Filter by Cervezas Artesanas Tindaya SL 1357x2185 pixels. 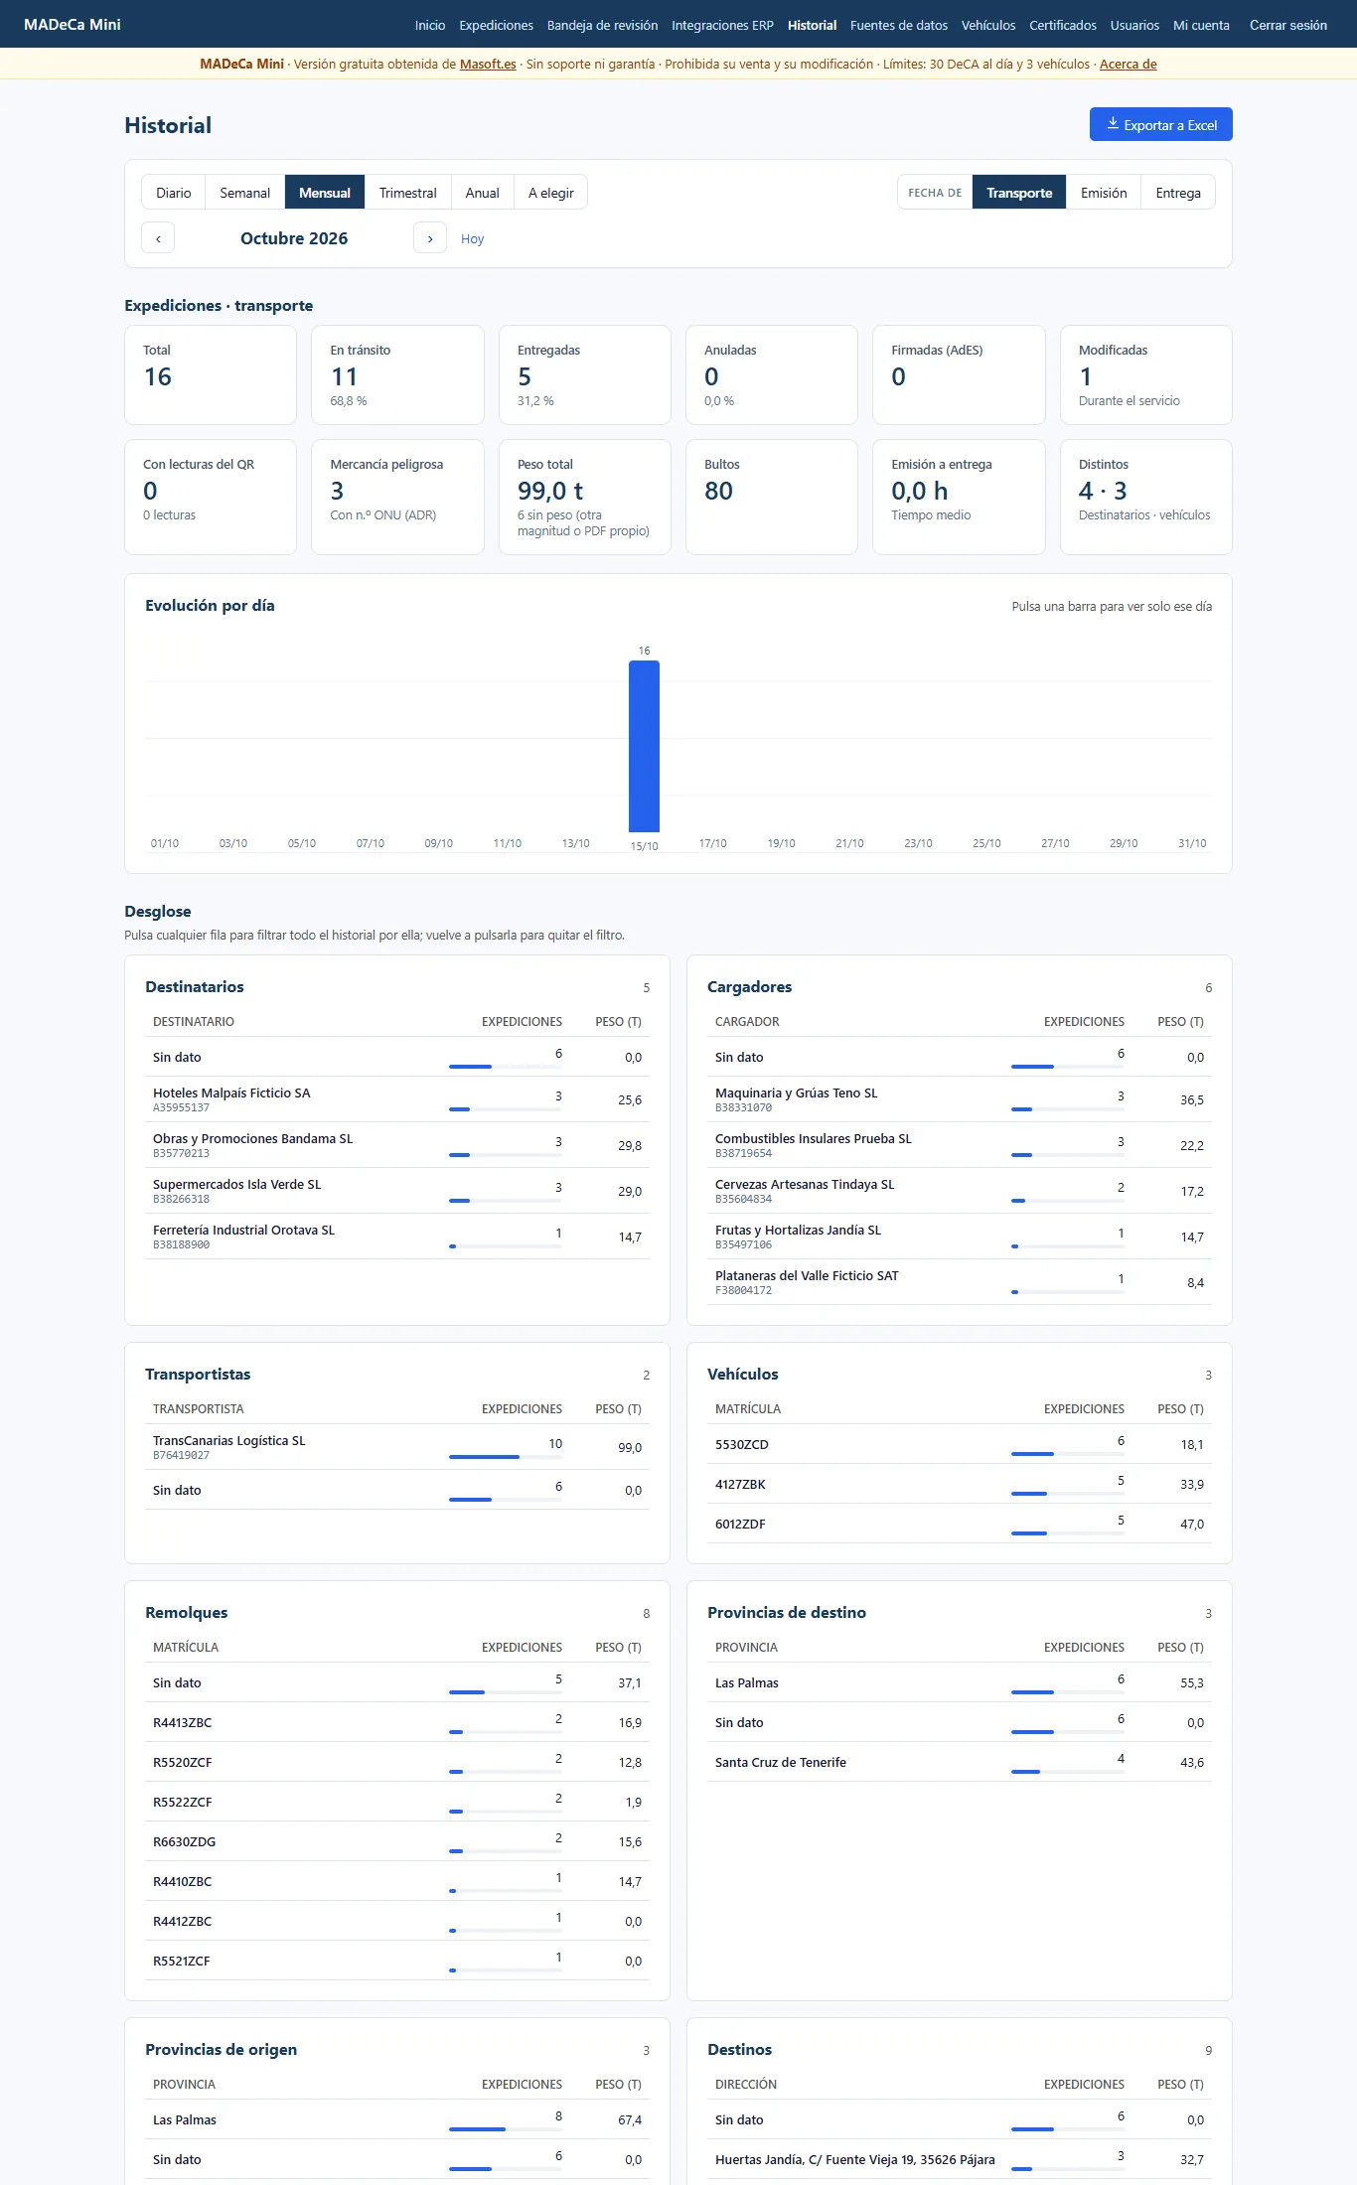pos(960,1191)
